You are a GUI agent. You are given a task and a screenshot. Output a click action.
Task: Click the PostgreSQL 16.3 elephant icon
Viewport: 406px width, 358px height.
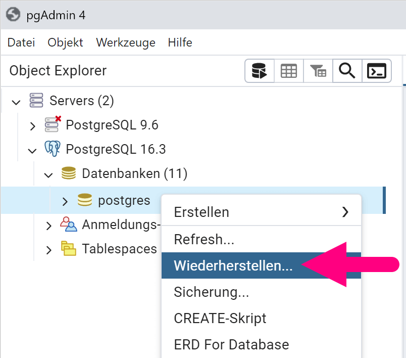[52, 149]
